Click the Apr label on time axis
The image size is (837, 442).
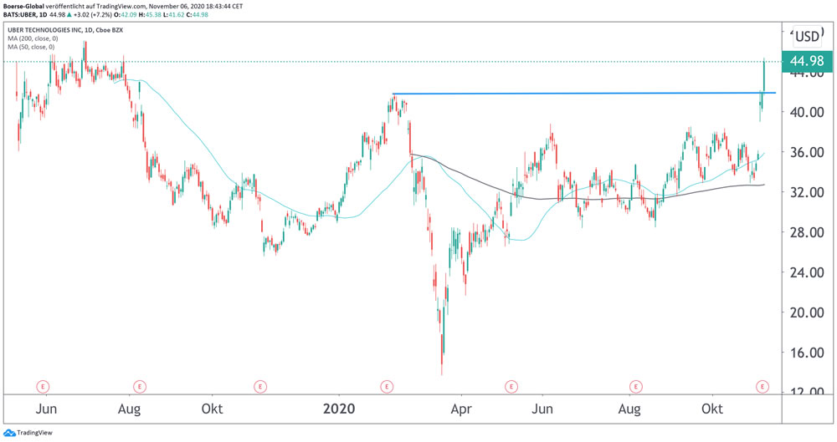pyautogui.click(x=461, y=409)
